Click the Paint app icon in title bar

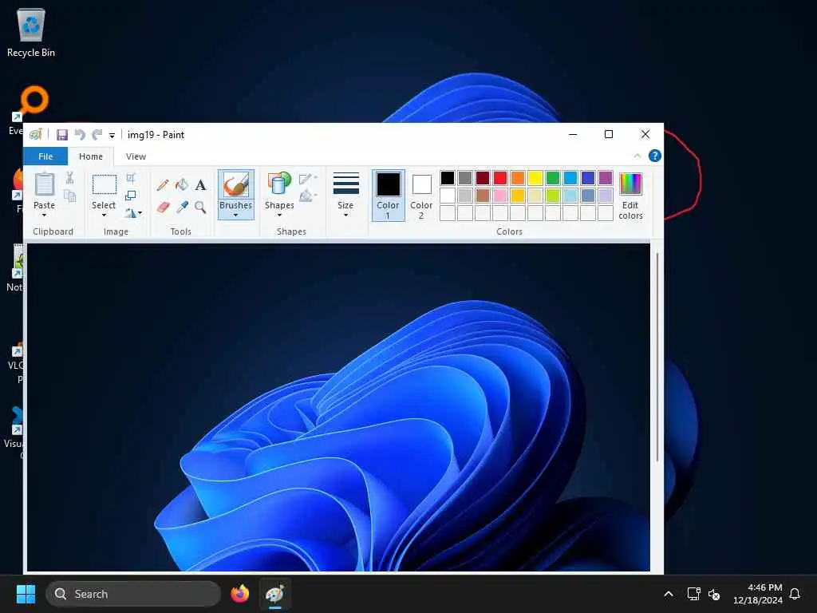[35, 134]
